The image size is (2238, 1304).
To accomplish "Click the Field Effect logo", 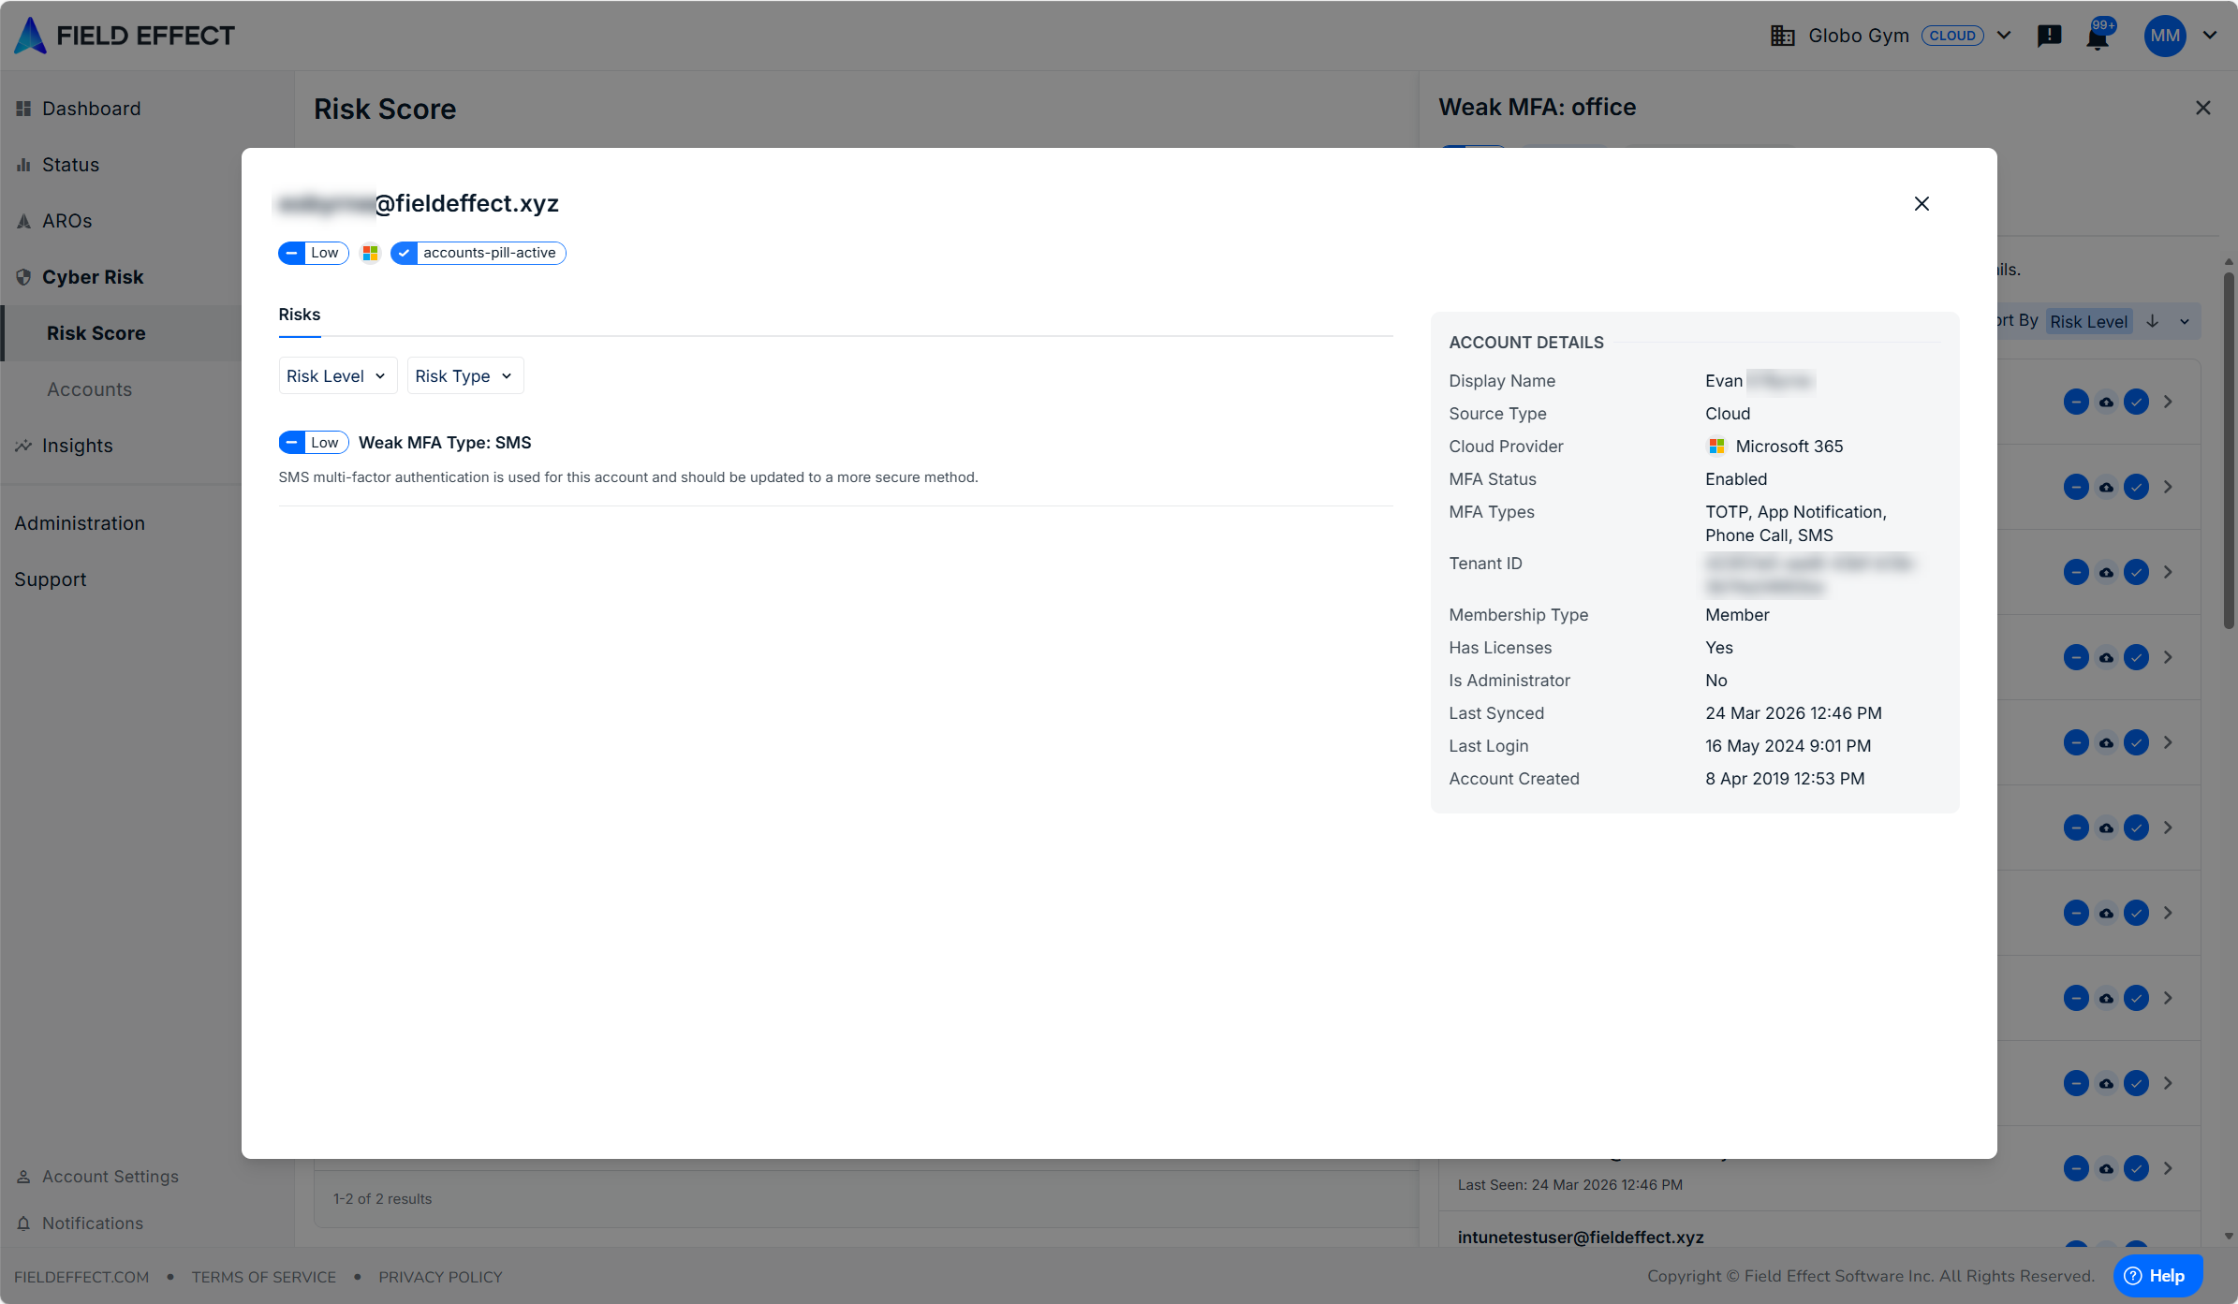I will (x=125, y=36).
